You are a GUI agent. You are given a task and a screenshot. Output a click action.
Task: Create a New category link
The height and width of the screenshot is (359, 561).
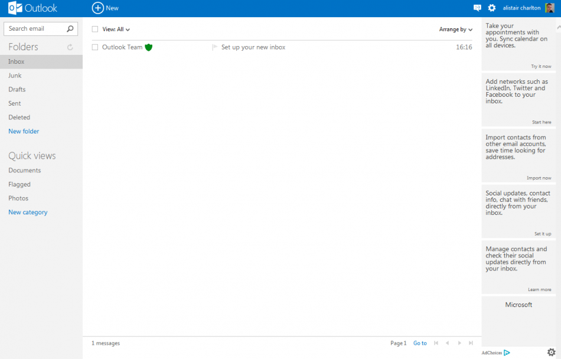28,212
